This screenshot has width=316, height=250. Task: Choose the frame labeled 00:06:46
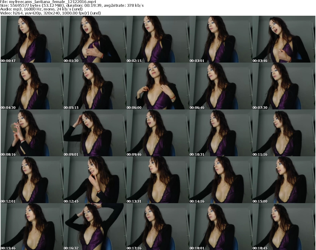(221, 86)
